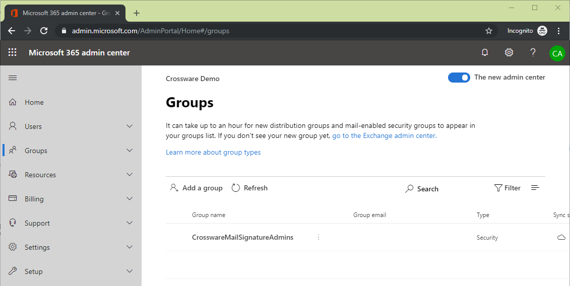This screenshot has width=570, height=286.
Task: Go to Home in the sidebar
Action: pyautogui.click(x=34, y=103)
